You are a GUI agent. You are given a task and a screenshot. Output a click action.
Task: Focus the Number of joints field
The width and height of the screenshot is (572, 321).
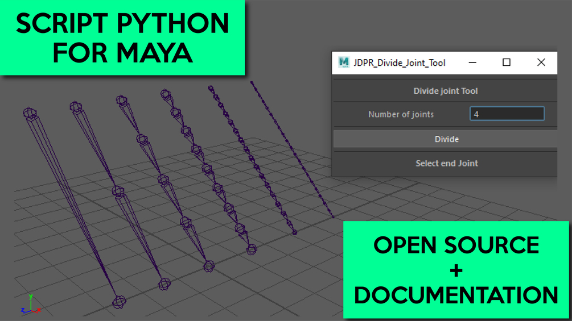coord(507,114)
